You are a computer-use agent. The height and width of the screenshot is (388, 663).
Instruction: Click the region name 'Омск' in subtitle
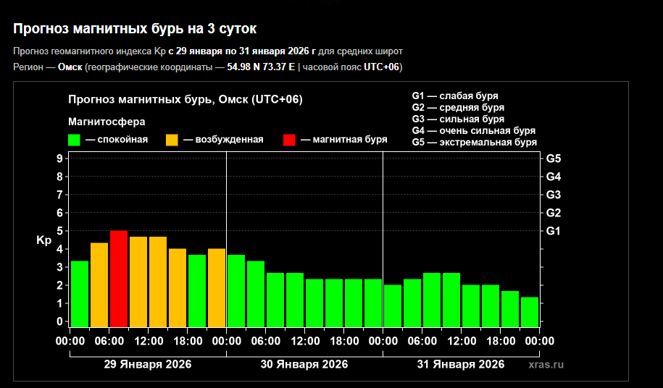click(70, 67)
